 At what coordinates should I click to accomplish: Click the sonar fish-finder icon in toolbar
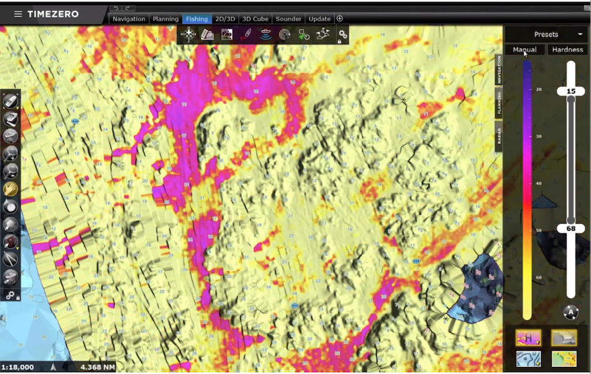coord(265,35)
